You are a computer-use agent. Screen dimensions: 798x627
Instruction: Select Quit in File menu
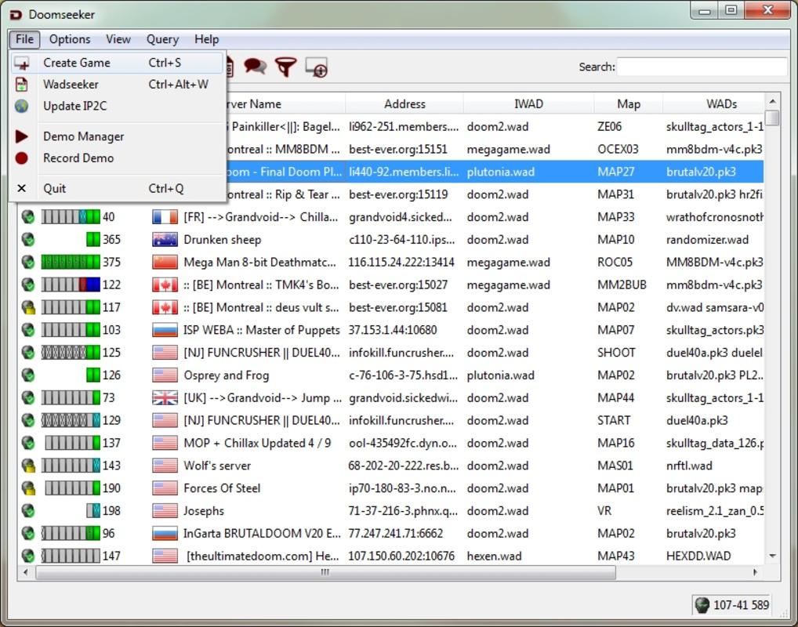coord(117,188)
